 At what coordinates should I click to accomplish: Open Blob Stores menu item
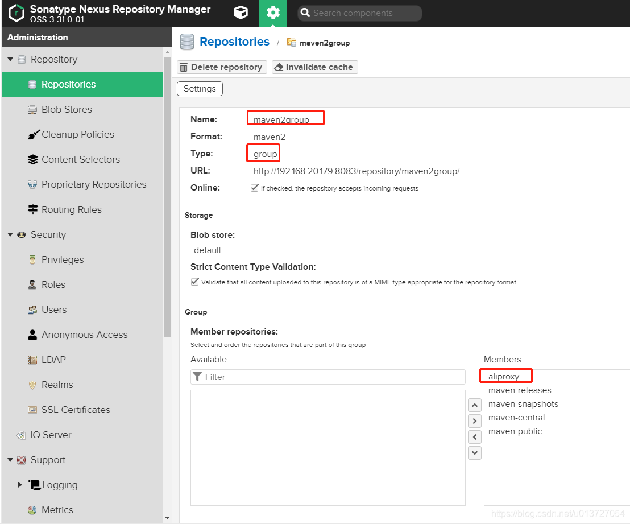(82, 110)
